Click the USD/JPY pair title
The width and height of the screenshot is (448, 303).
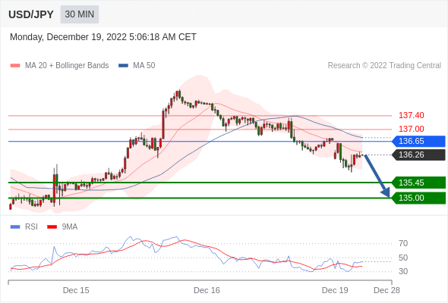tap(31, 14)
